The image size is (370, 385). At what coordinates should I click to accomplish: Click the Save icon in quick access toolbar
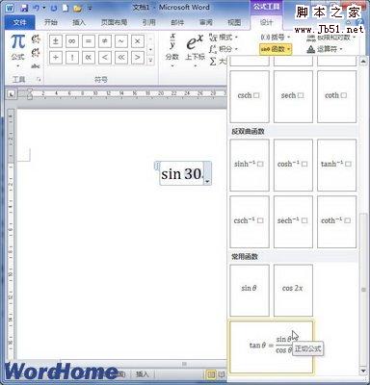(24, 9)
